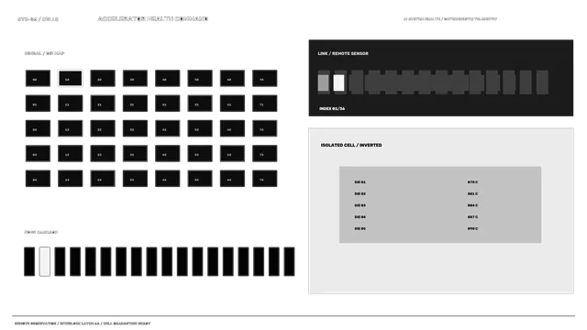Select grid cell 03

38,154
